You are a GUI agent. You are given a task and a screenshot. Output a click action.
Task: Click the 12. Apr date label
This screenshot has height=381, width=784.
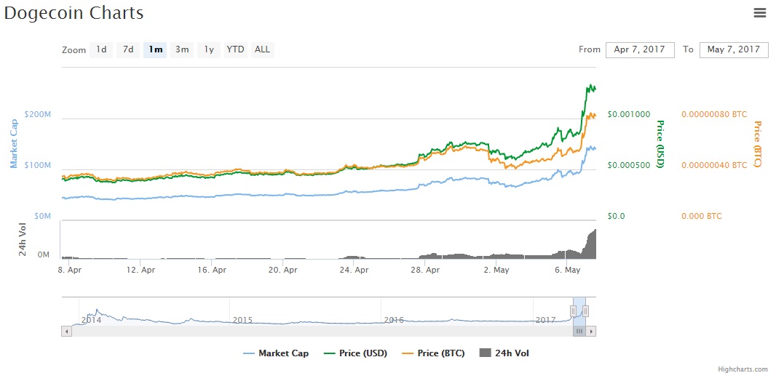pos(140,270)
